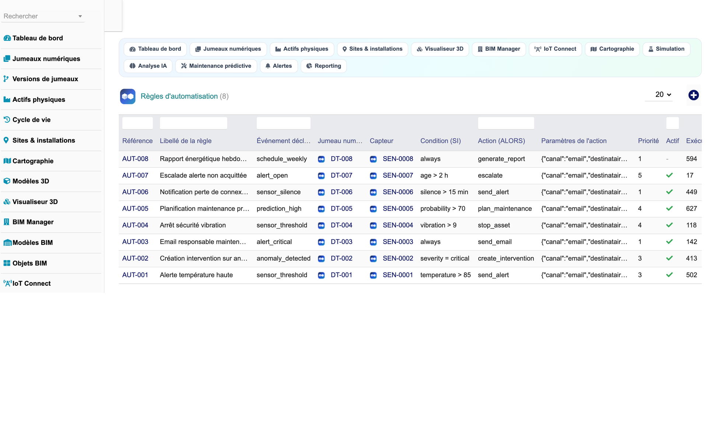Open rule AUT-008 reference link

[135, 159]
